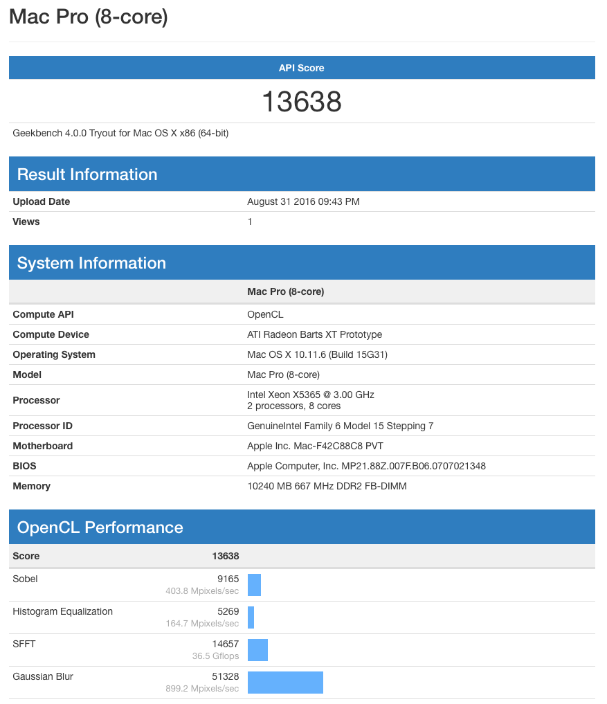The height and width of the screenshot is (704, 607).
Task: Select Apple Inc. Mac-F42C88C8 PVT value
Action: [x=315, y=446]
